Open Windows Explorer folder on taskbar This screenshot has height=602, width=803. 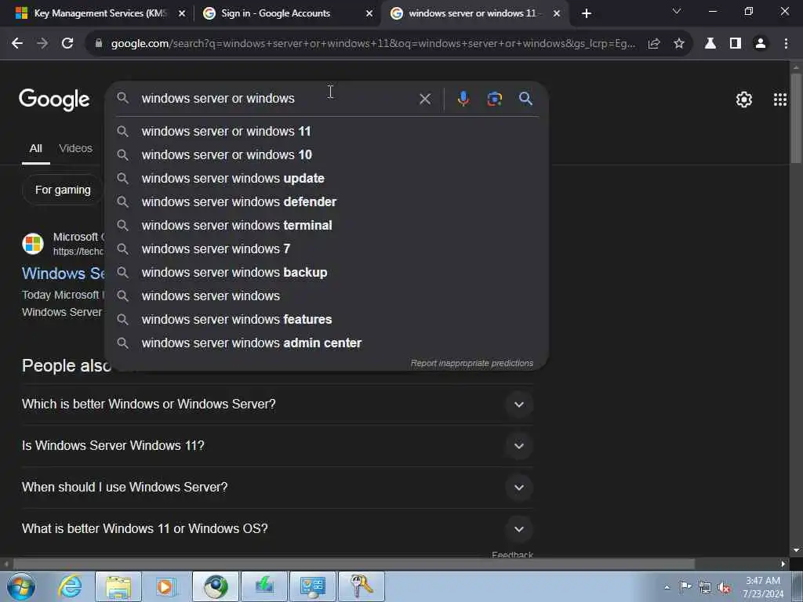point(118,586)
